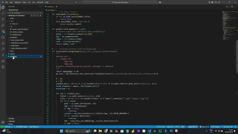Open the Manage gear icon
The width and height of the screenshot is (238, 134).
coord(3,122)
